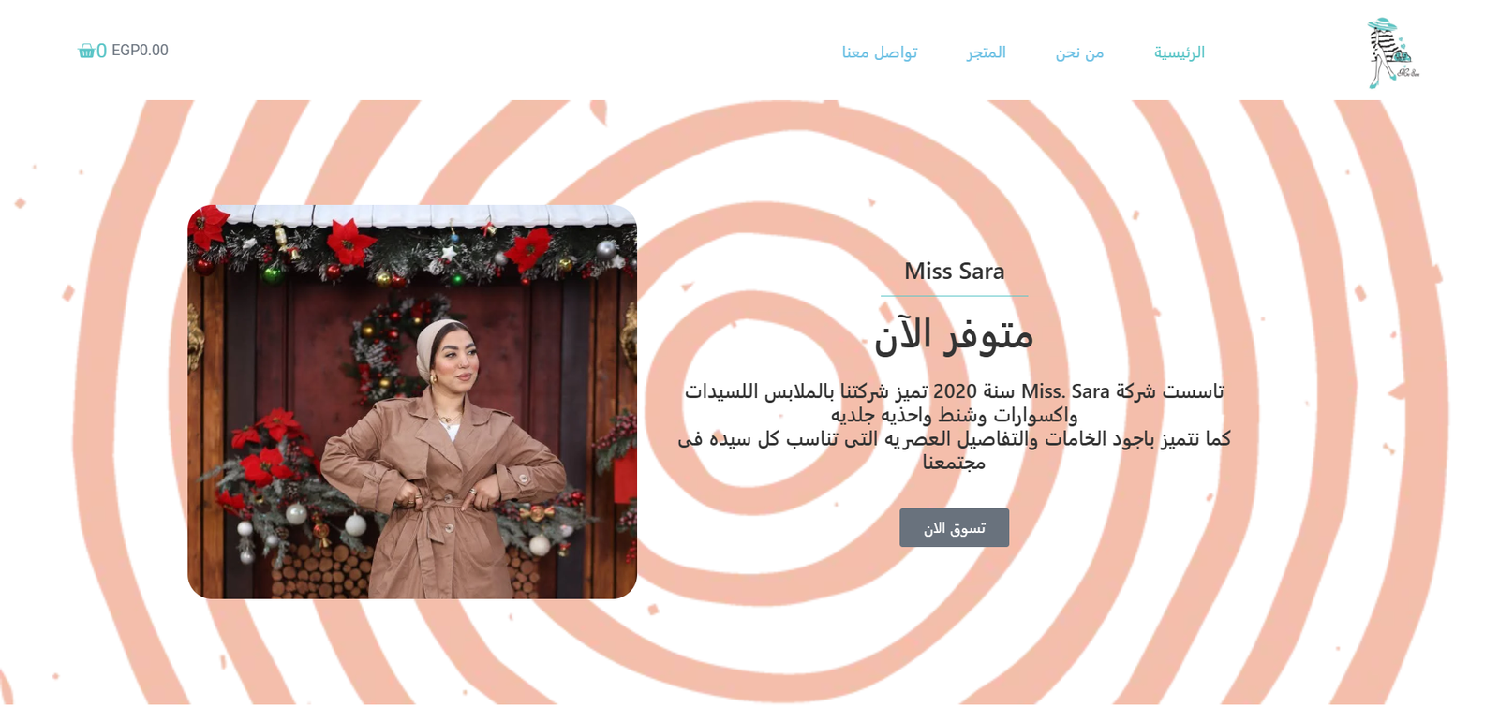Click the Miss Sara subtitle text
This screenshot has width=1499, height=707.
coord(954,272)
